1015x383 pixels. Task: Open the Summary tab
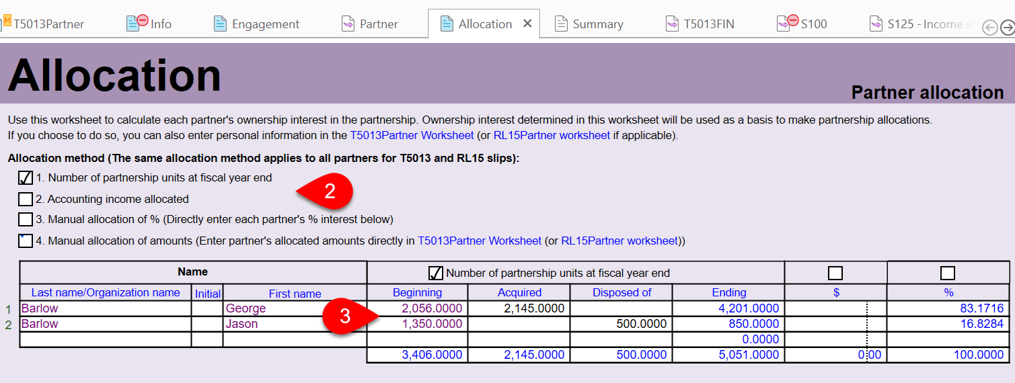[598, 24]
